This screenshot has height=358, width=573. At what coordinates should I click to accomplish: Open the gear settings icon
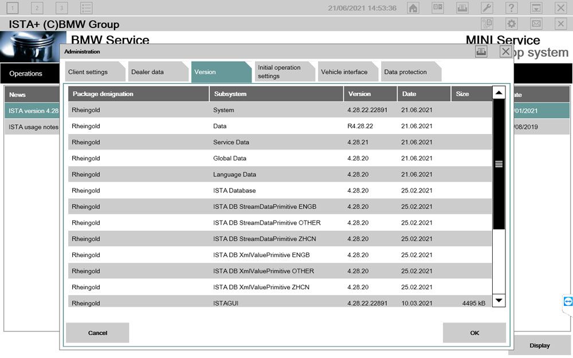tap(512, 23)
